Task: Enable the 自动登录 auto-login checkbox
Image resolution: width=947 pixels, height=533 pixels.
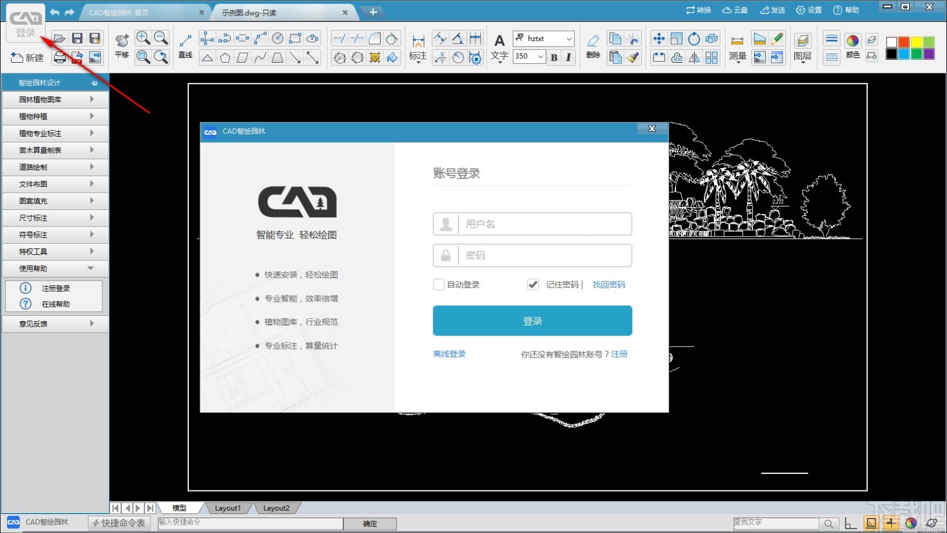Action: pyautogui.click(x=439, y=285)
